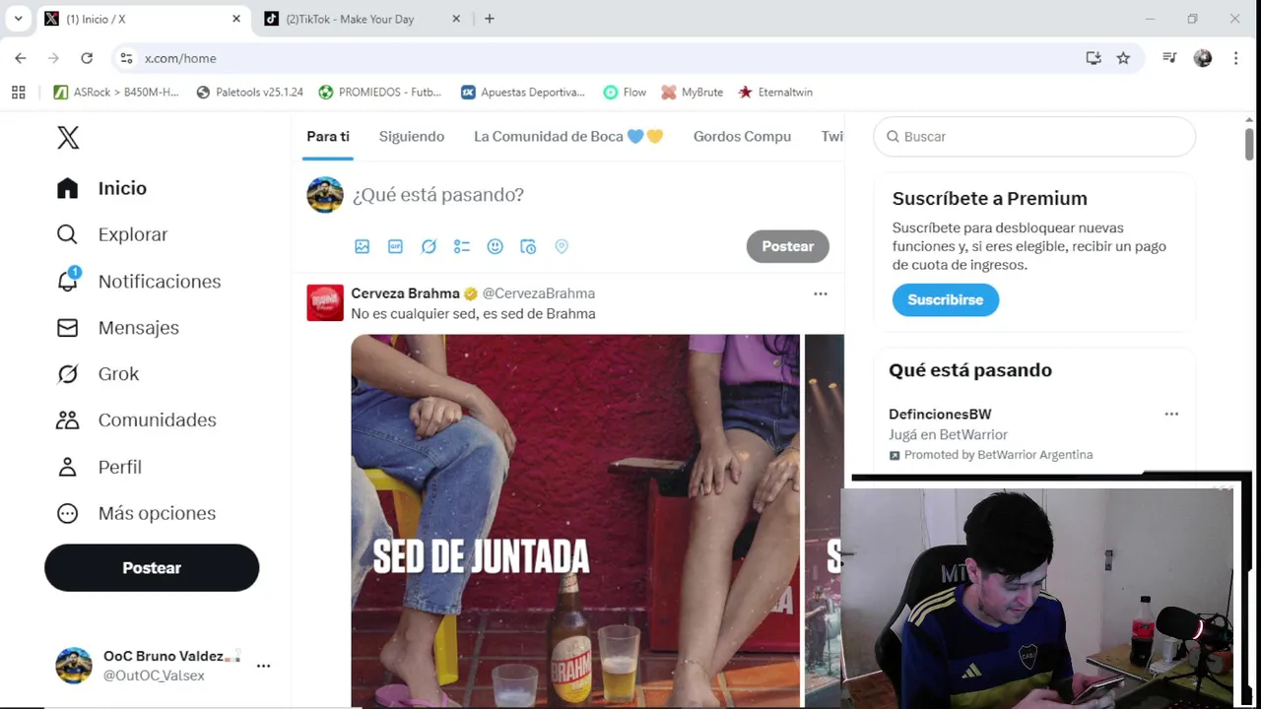The height and width of the screenshot is (709, 1261).
Task: Open the SED DE JUNTADA ad image
Action: click(x=575, y=520)
